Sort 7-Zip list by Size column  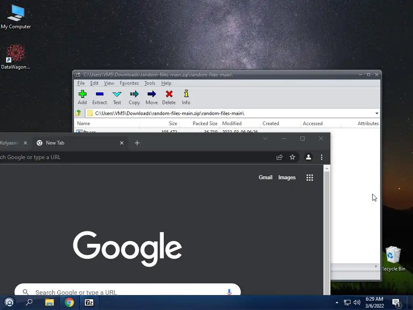tap(159, 124)
